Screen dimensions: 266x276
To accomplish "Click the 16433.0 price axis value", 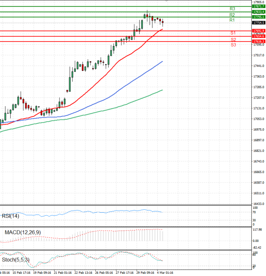I will 259,204.
